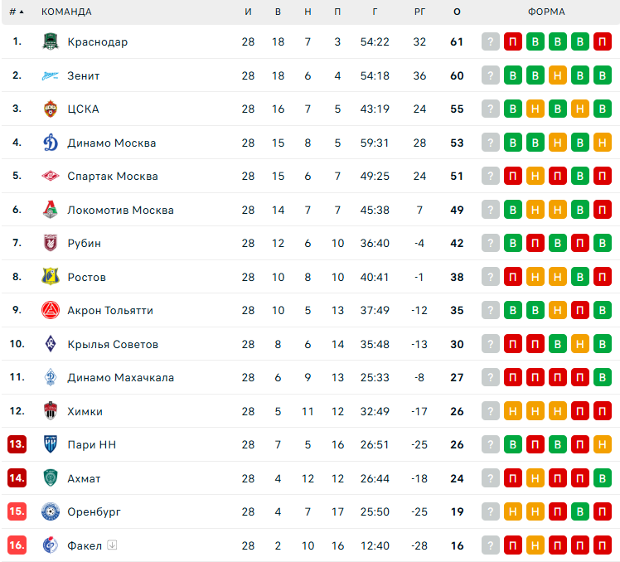
Task: Click the КОМАНДА column header
Action: coord(66,12)
